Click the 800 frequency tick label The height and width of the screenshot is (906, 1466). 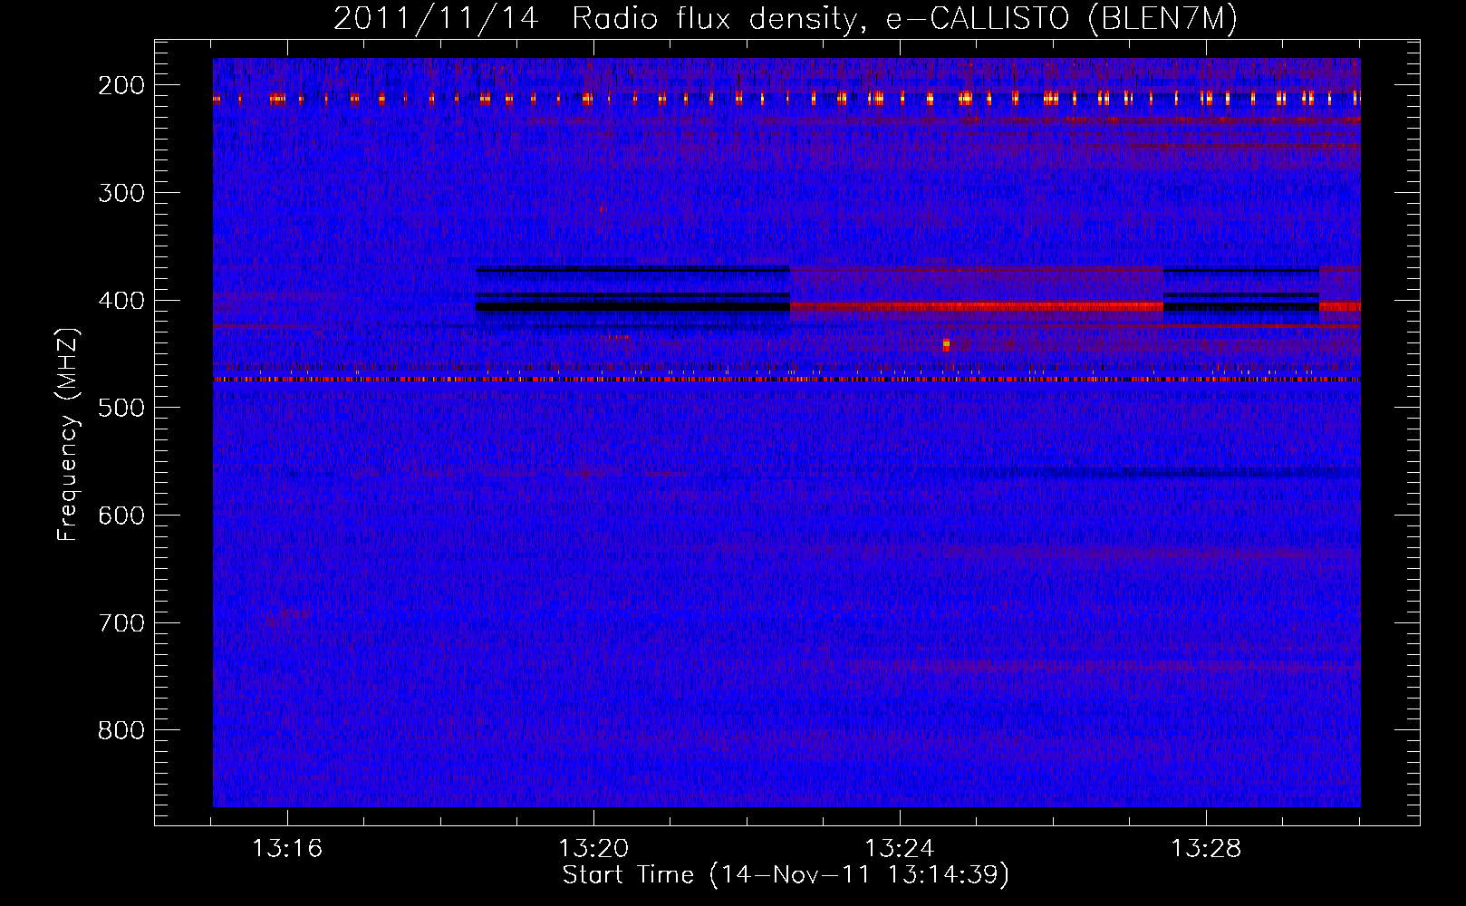click(x=121, y=730)
